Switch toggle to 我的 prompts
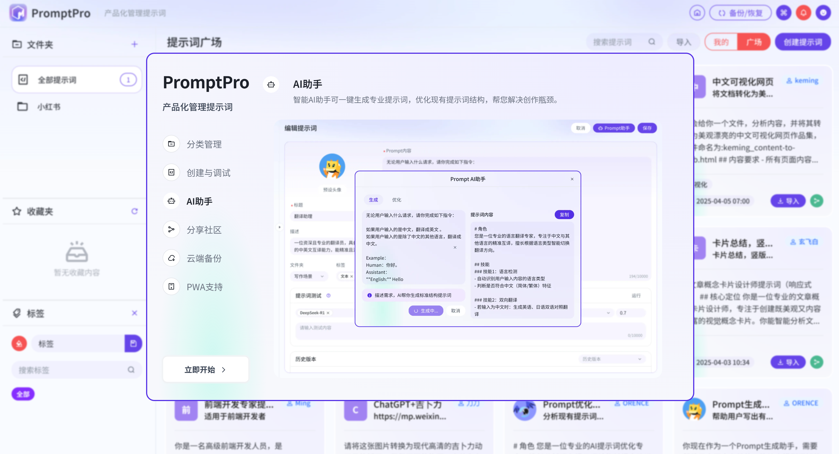Viewport: 839px width, 454px height. [x=721, y=42]
